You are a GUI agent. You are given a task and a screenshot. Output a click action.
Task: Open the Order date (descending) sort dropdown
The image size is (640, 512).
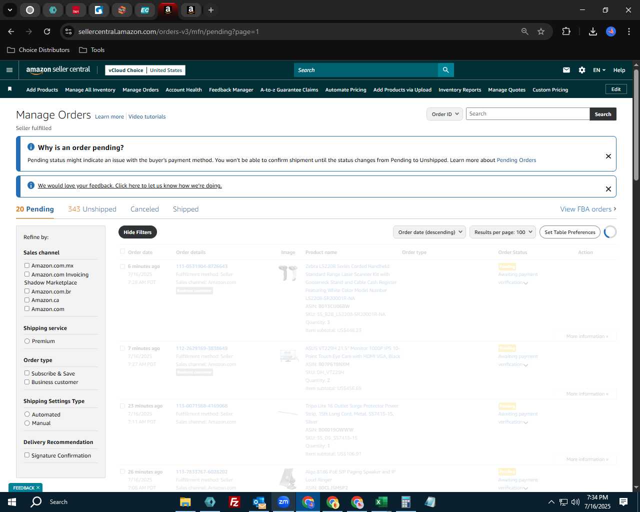(x=429, y=232)
